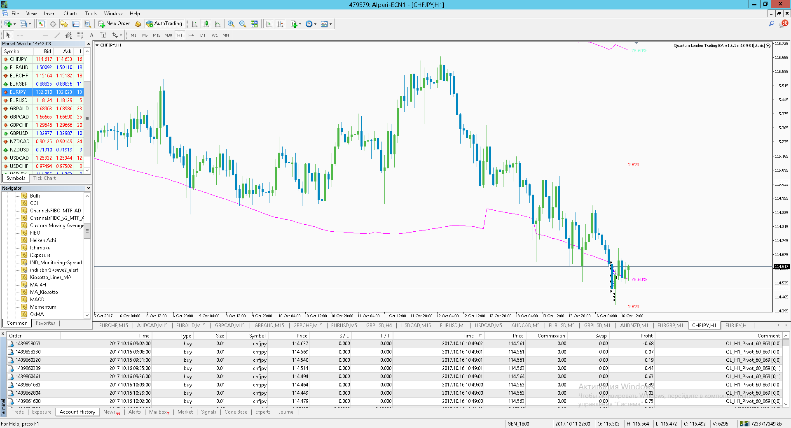Switch to the Experts terminal tab

(x=263, y=412)
